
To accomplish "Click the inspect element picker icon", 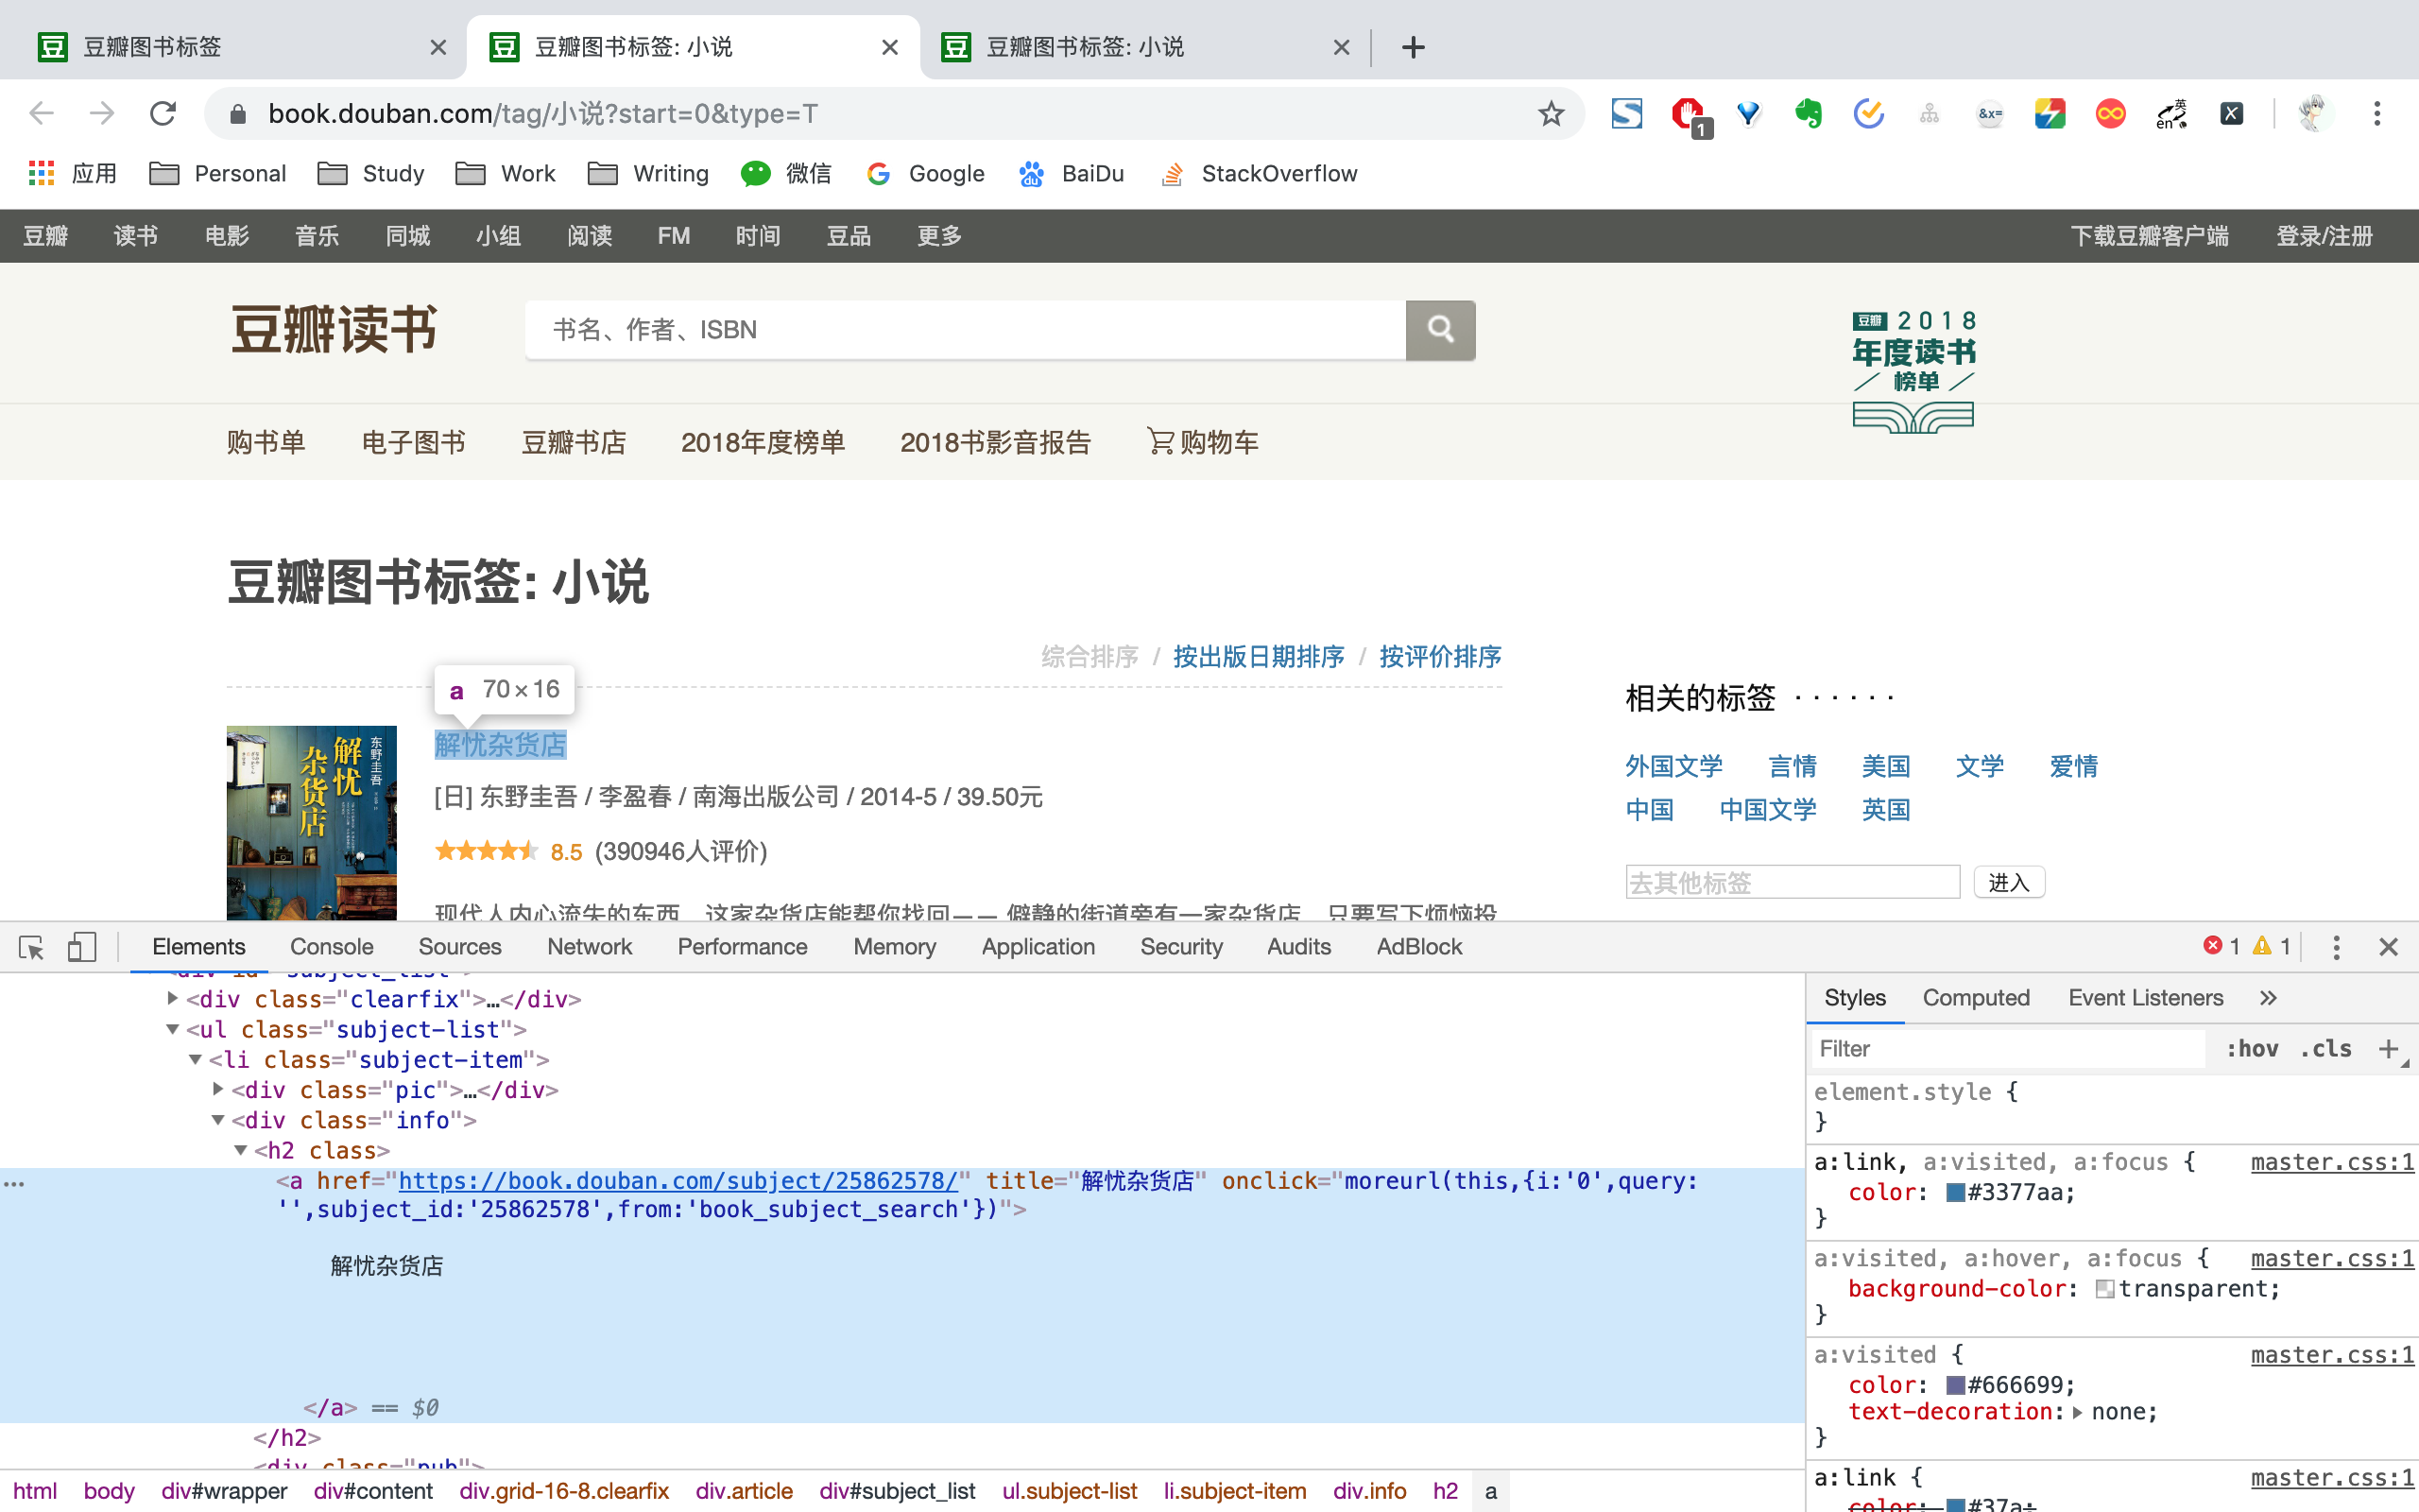I will [x=31, y=946].
